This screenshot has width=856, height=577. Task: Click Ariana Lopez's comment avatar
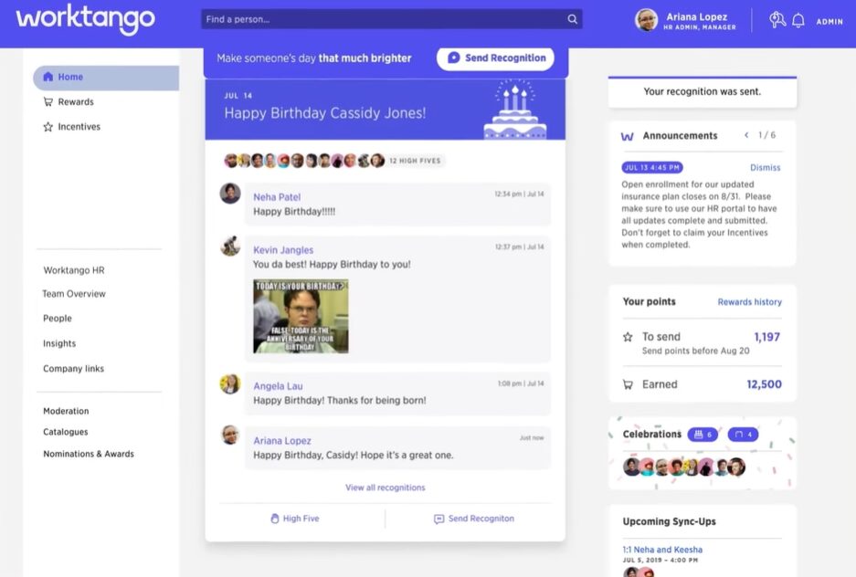pos(230,435)
